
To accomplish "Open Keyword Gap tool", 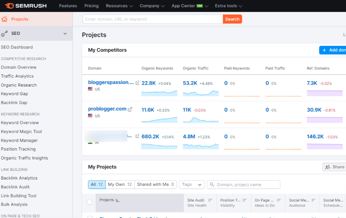I will [x=14, y=94].
